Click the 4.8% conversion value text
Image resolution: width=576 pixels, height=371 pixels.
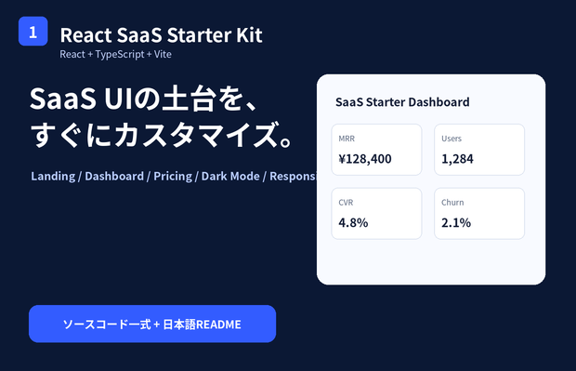click(x=353, y=222)
